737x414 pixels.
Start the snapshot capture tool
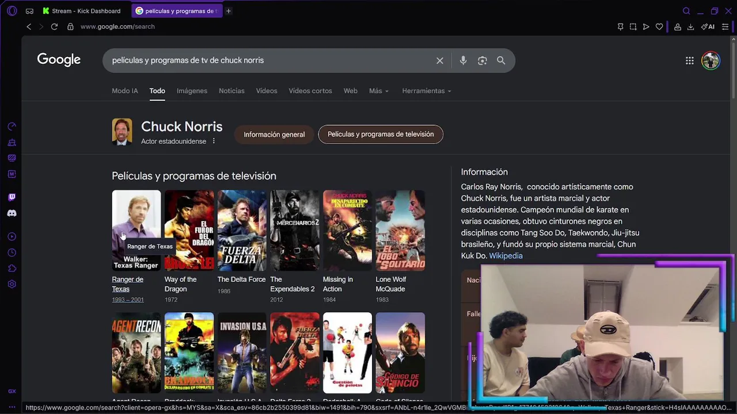(x=633, y=26)
